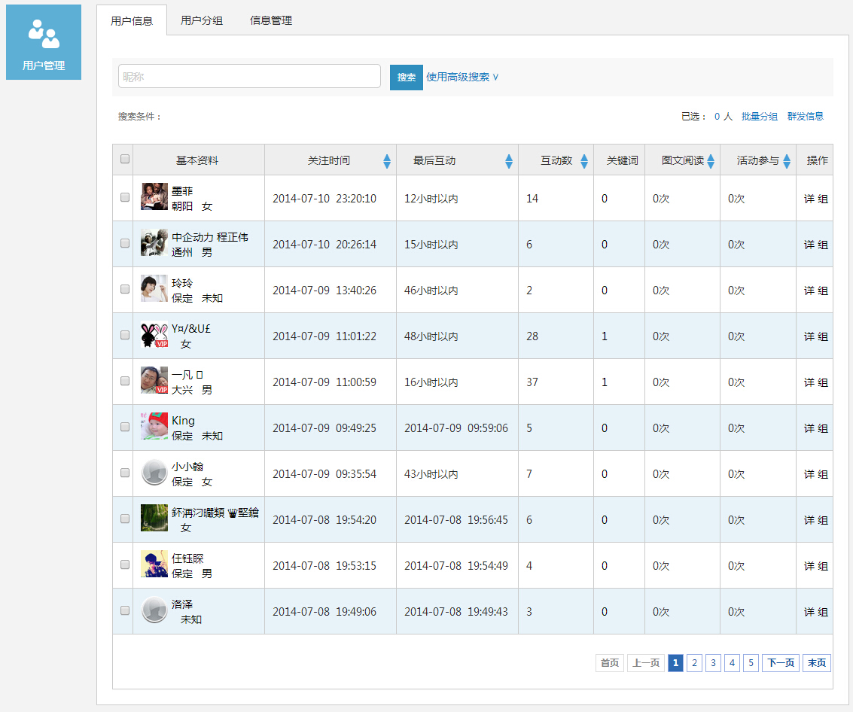Click the blue 搜索 search button
This screenshot has width=853, height=712.
click(407, 78)
